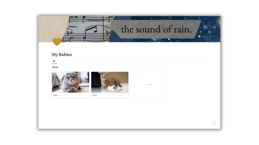
Task: Open the Gray cat card photo
Action: tap(71, 82)
